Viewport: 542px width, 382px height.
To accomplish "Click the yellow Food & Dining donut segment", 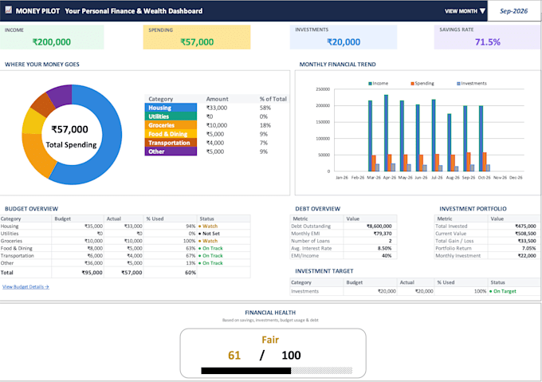I will pyautogui.click(x=33, y=122).
